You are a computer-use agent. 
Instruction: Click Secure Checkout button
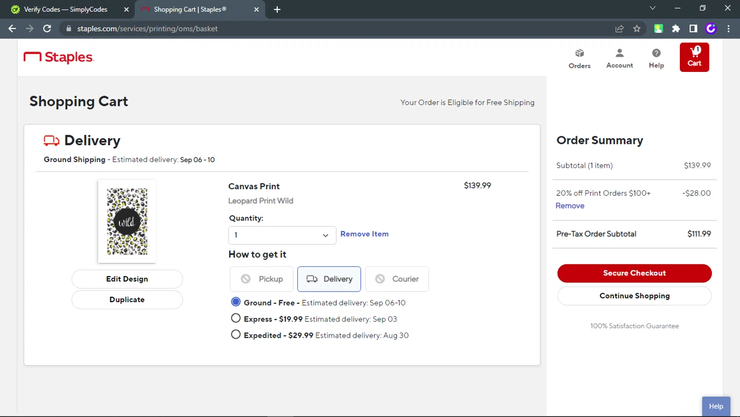(634, 273)
